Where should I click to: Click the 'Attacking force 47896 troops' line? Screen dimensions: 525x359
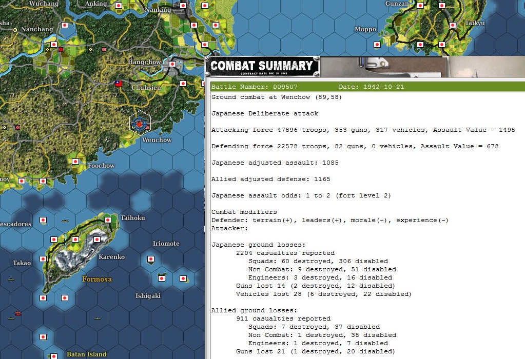pos(363,130)
